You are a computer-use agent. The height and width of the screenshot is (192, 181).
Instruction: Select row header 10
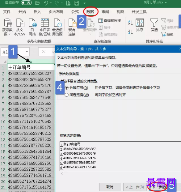coord(3,122)
